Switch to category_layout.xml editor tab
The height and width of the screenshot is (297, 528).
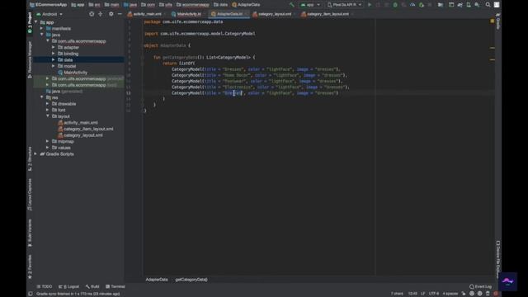point(273,14)
